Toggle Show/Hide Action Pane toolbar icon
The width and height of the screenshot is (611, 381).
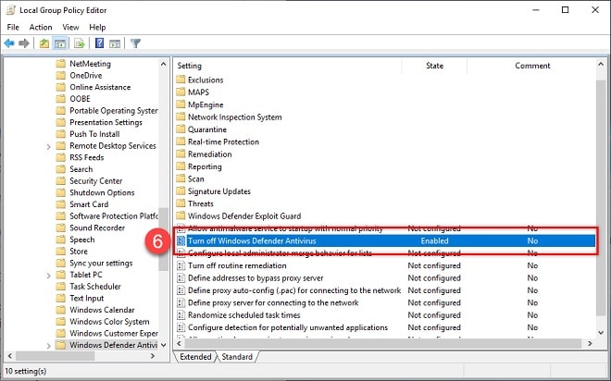[x=115, y=43]
